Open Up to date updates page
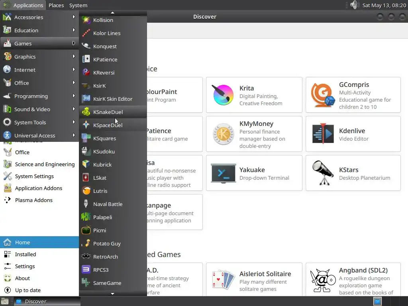408x306 pixels. (39, 290)
